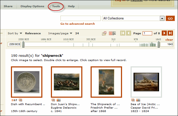The width and height of the screenshot is (178, 116).
Task: Click the Caspar David Fri... artist text
Action: 144,108
